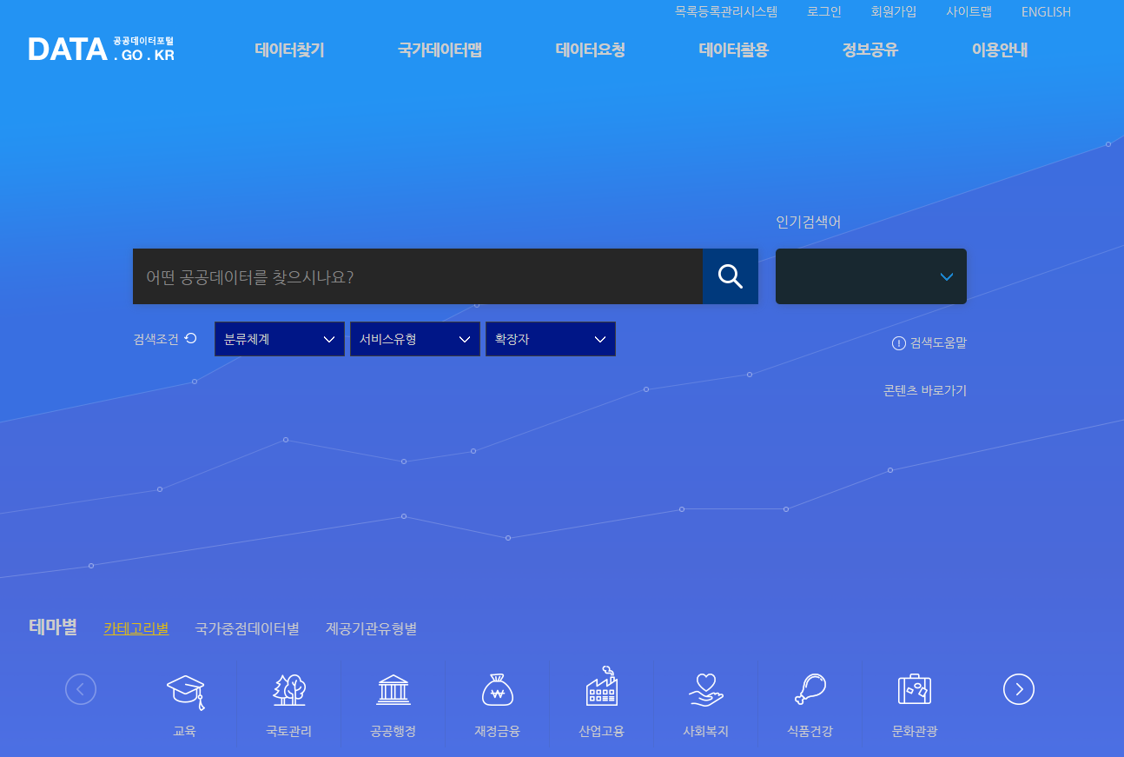Click the 교육 graduation cap icon

(185, 691)
